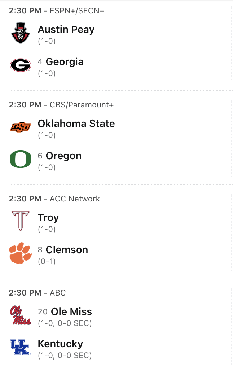Screen dimensions: 233x374
Task: Click the 2:30 PM ABC game header
Action: pyautogui.click(x=38, y=293)
